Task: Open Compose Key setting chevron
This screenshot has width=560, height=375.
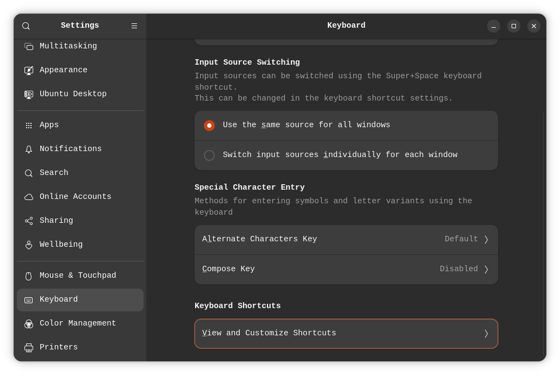Action: point(486,270)
